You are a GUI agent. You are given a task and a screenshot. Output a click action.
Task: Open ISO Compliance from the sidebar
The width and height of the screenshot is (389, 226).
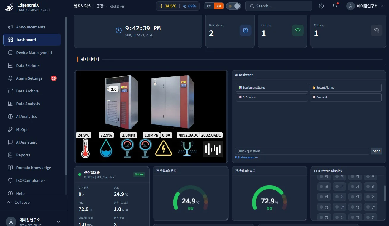[x=32, y=180]
